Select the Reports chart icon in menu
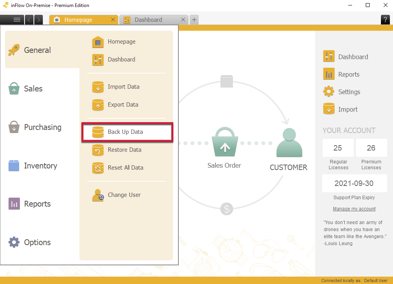The height and width of the screenshot is (284, 393). pos(14,203)
